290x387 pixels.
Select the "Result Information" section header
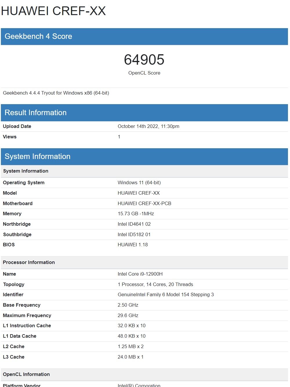(x=144, y=113)
